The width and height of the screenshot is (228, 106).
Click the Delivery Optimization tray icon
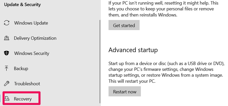7,38
